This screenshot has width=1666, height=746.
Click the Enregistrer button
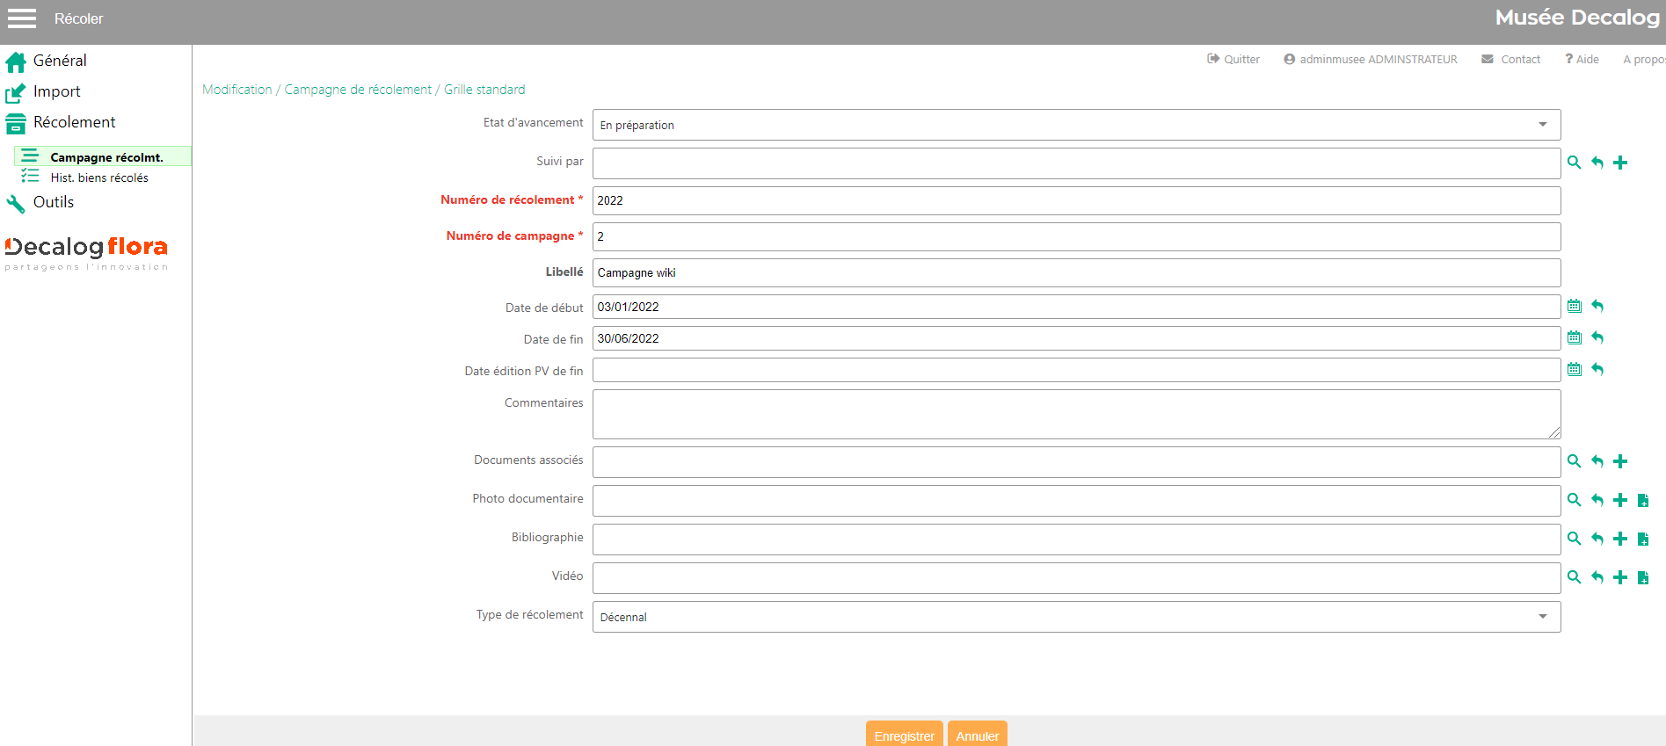pos(904,735)
